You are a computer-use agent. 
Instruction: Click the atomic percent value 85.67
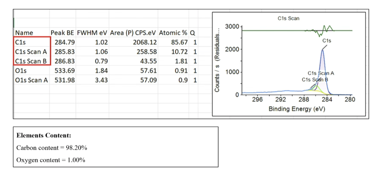click(x=179, y=42)
